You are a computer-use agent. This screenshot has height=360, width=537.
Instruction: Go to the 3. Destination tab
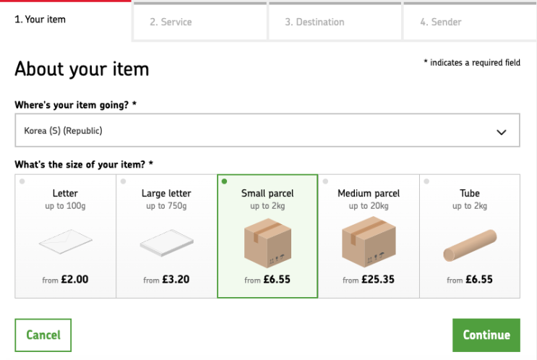335,22
